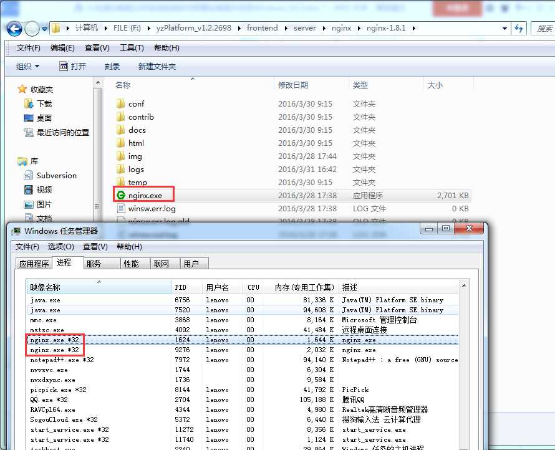Select the 计算机 breadcrumb in the address bar
Viewport: 555px width, 450px height.
87,28
